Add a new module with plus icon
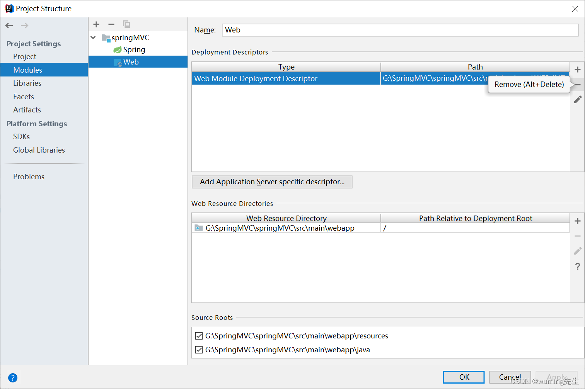The height and width of the screenshot is (389, 585). point(96,24)
